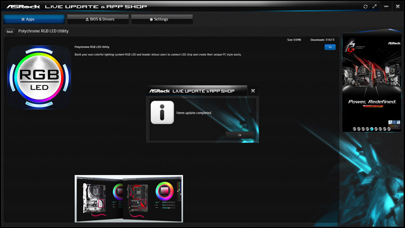405x228 pixels.
Task: Select the eighth banner pagination dot
Action: 385,129
